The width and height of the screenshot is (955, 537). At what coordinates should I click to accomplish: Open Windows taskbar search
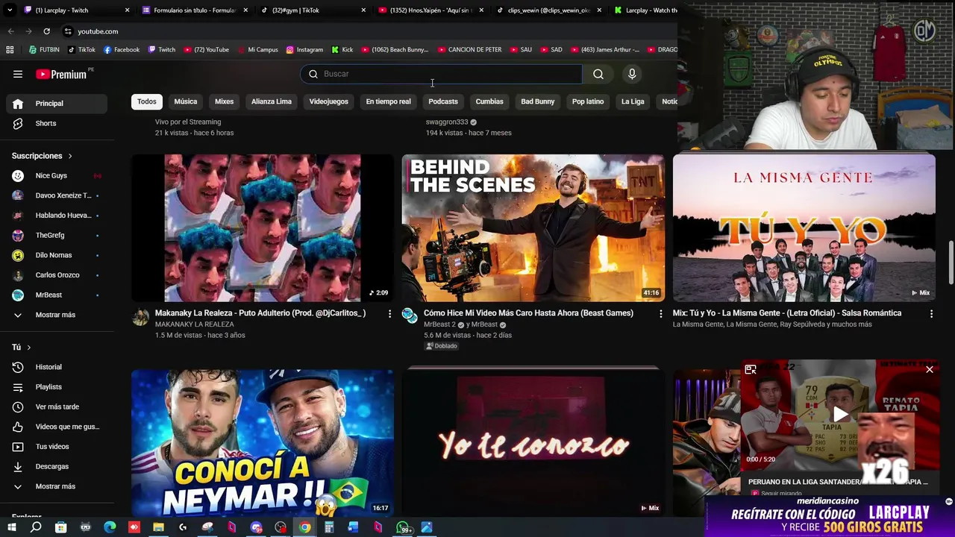click(x=36, y=527)
